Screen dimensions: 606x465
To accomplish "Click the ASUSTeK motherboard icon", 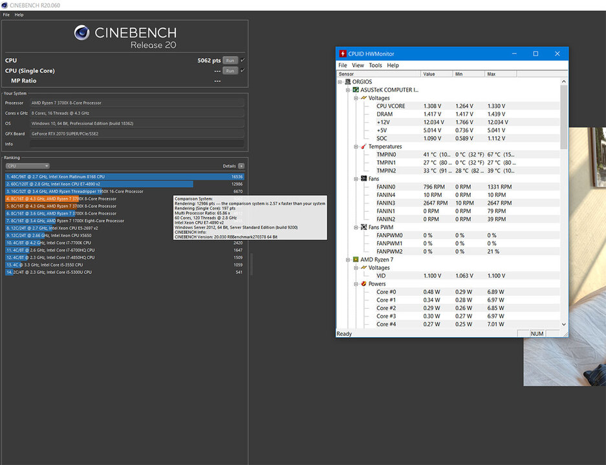I will (356, 90).
